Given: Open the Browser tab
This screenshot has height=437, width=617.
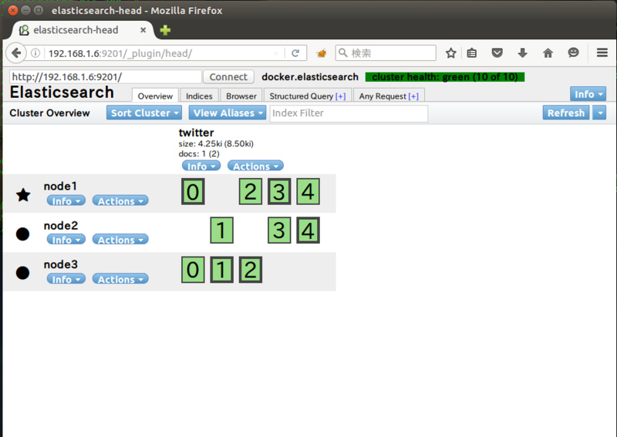Looking at the screenshot, I should click(241, 96).
